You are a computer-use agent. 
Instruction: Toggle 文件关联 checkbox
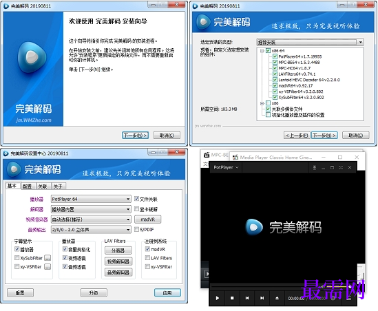pyautogui.click(x=136, y=199)
